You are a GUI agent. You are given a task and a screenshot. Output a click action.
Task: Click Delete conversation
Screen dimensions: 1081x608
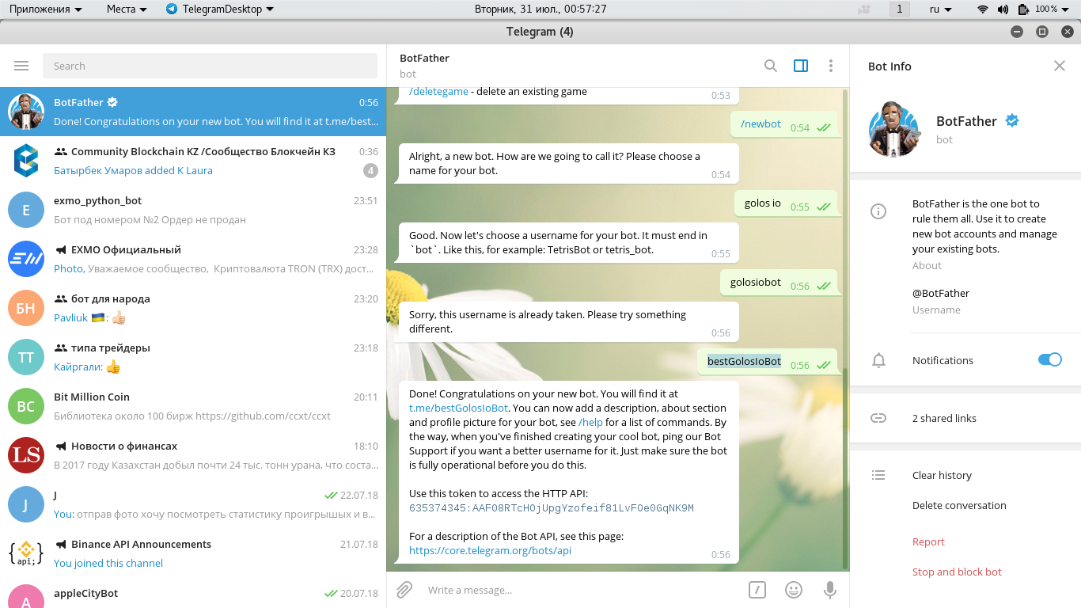(x=959, y=505)
